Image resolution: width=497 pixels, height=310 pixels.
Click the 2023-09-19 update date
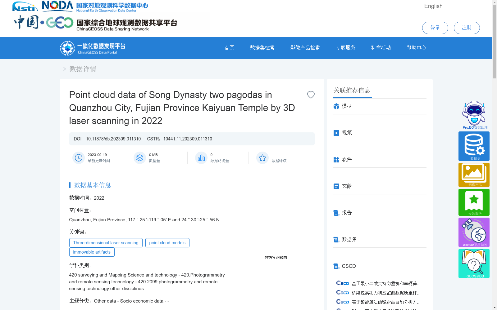tap(97, 155)
